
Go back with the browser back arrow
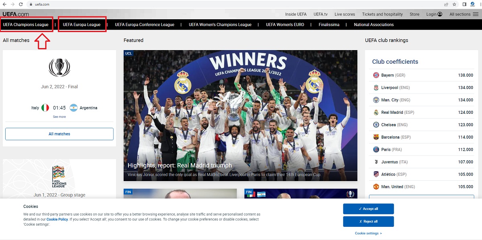[x=4, y=4]
